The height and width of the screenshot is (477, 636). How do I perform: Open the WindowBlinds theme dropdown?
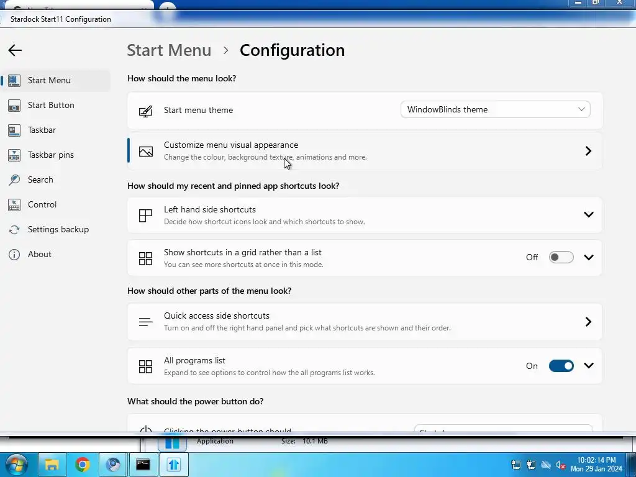point(495,109)
